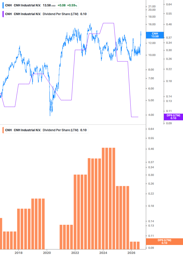This screenshot has width=183, height=257.
Task: Click the 8.00 tick on the price axis
Action: pos(151,70)
